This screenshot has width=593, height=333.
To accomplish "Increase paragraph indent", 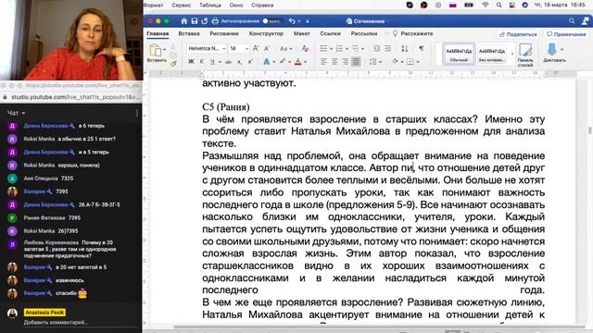I will point(387,48).
